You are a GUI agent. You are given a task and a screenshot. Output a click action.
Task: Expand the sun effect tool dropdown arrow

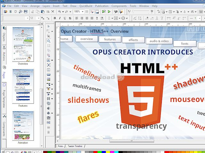coord(52,113)
